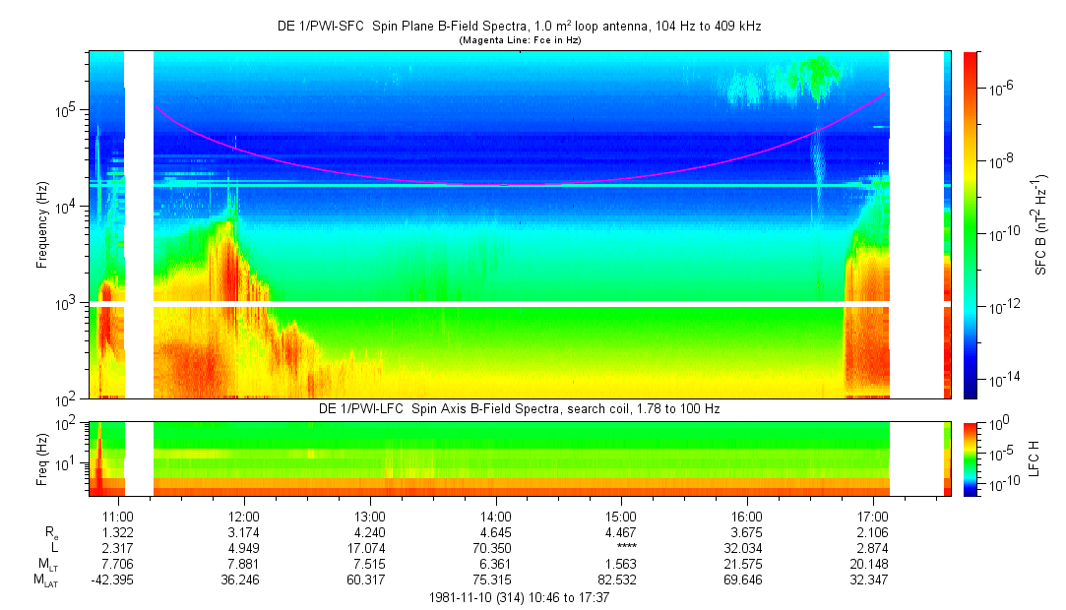Click the date range footer 1981-11-10 text
Image resolution: width=1066 pixels, height=610 pixels.
click(519, 597)
